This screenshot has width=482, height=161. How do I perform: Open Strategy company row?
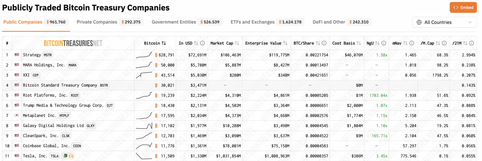coord(32,55)
